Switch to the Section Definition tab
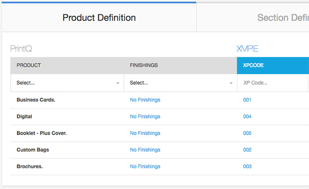The height and width of the screenshot is (189, 309). 283,18
